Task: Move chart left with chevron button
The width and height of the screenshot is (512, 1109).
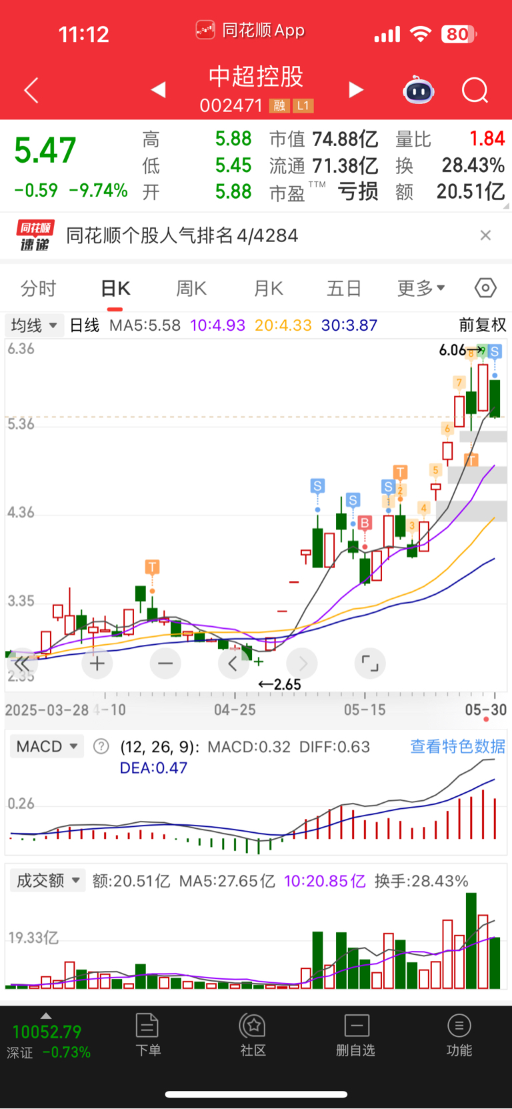Action: pyautogui.click(x=233, y=664)
